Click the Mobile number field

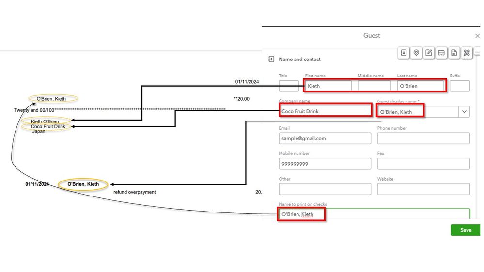pyautogui.click(x=325, y=164)
